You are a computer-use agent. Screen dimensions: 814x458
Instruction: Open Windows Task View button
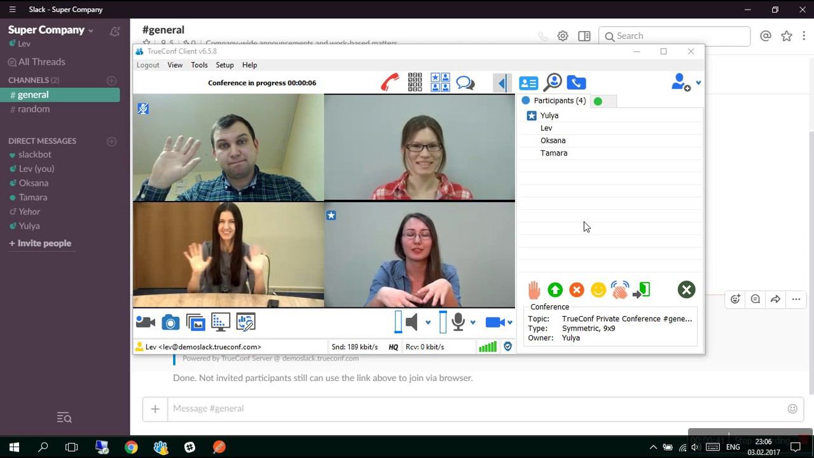71,447
